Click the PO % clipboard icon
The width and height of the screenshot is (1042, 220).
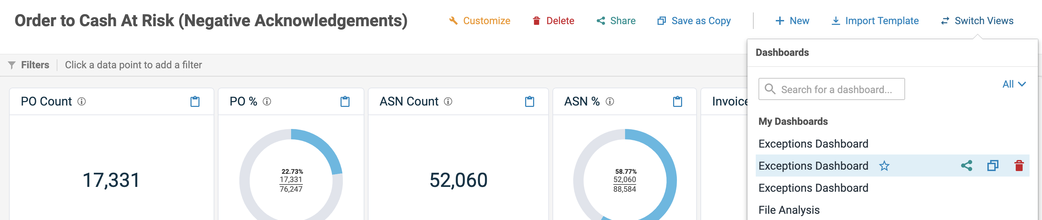point(345,101)
